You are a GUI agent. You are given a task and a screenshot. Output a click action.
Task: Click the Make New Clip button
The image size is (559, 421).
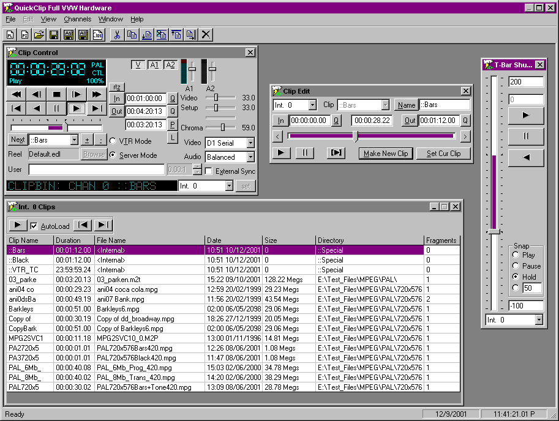386,154
